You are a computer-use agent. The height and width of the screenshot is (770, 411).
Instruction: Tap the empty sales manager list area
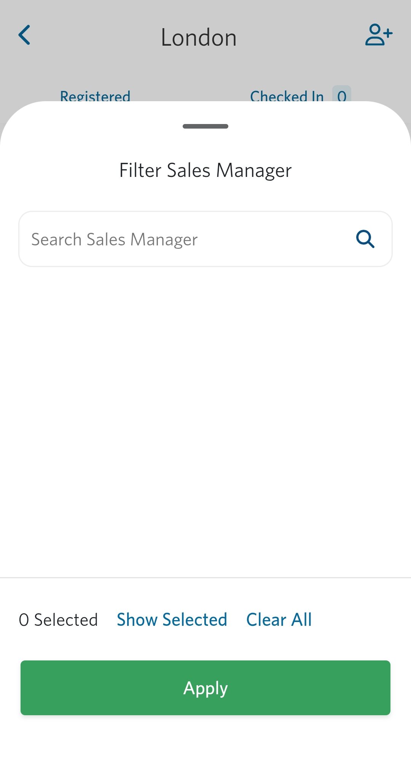pyautogui.click(x=205, y=418)
